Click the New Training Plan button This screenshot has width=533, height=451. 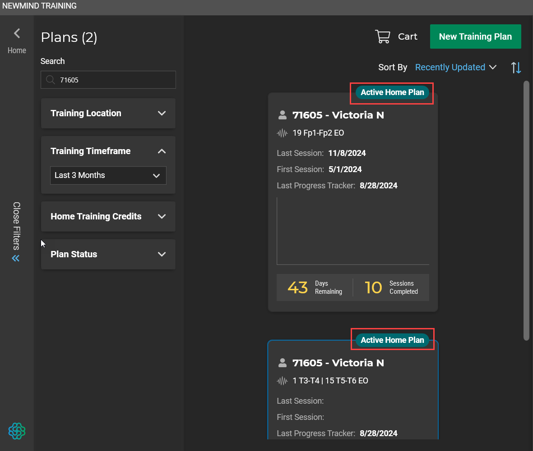[475, 36]
